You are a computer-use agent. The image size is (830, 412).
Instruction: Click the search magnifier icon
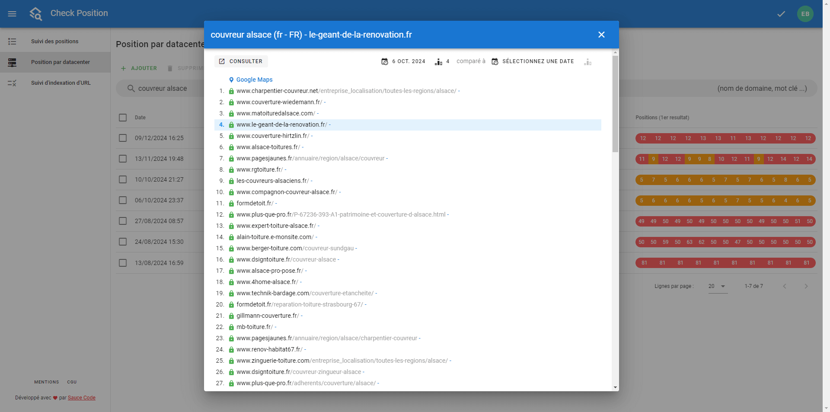click(x=131, y=88)
